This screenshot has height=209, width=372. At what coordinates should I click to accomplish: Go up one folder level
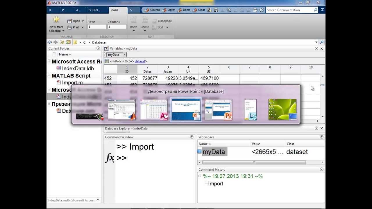(x=62, y=42)
